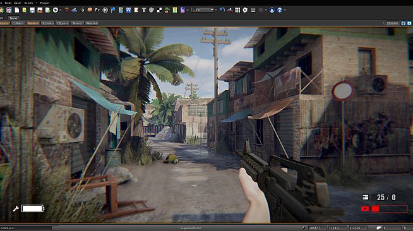Toggle the Materials filter button
Image resolution: width=413 pixels, height=231 pixels.
(92, 23)
